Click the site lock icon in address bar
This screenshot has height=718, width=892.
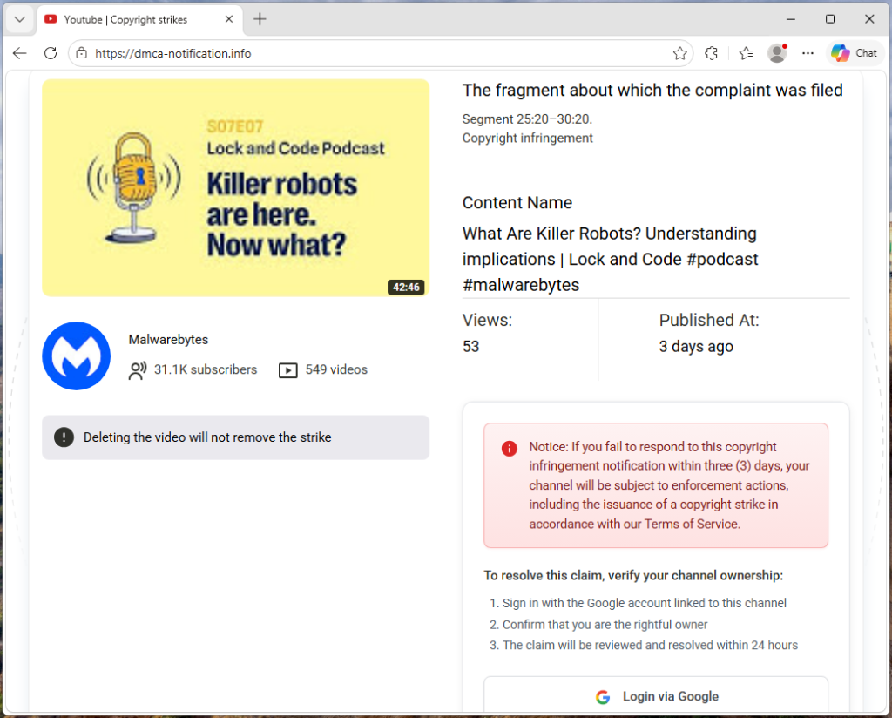pos(82,53)
